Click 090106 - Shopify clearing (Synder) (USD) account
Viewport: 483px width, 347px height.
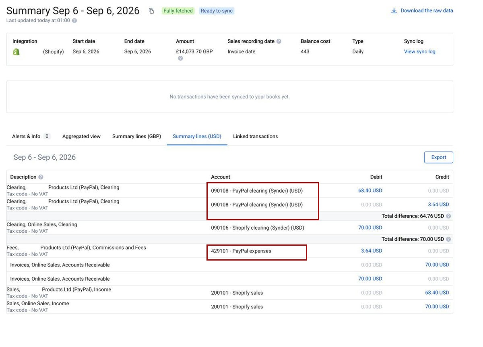[258, 228]
